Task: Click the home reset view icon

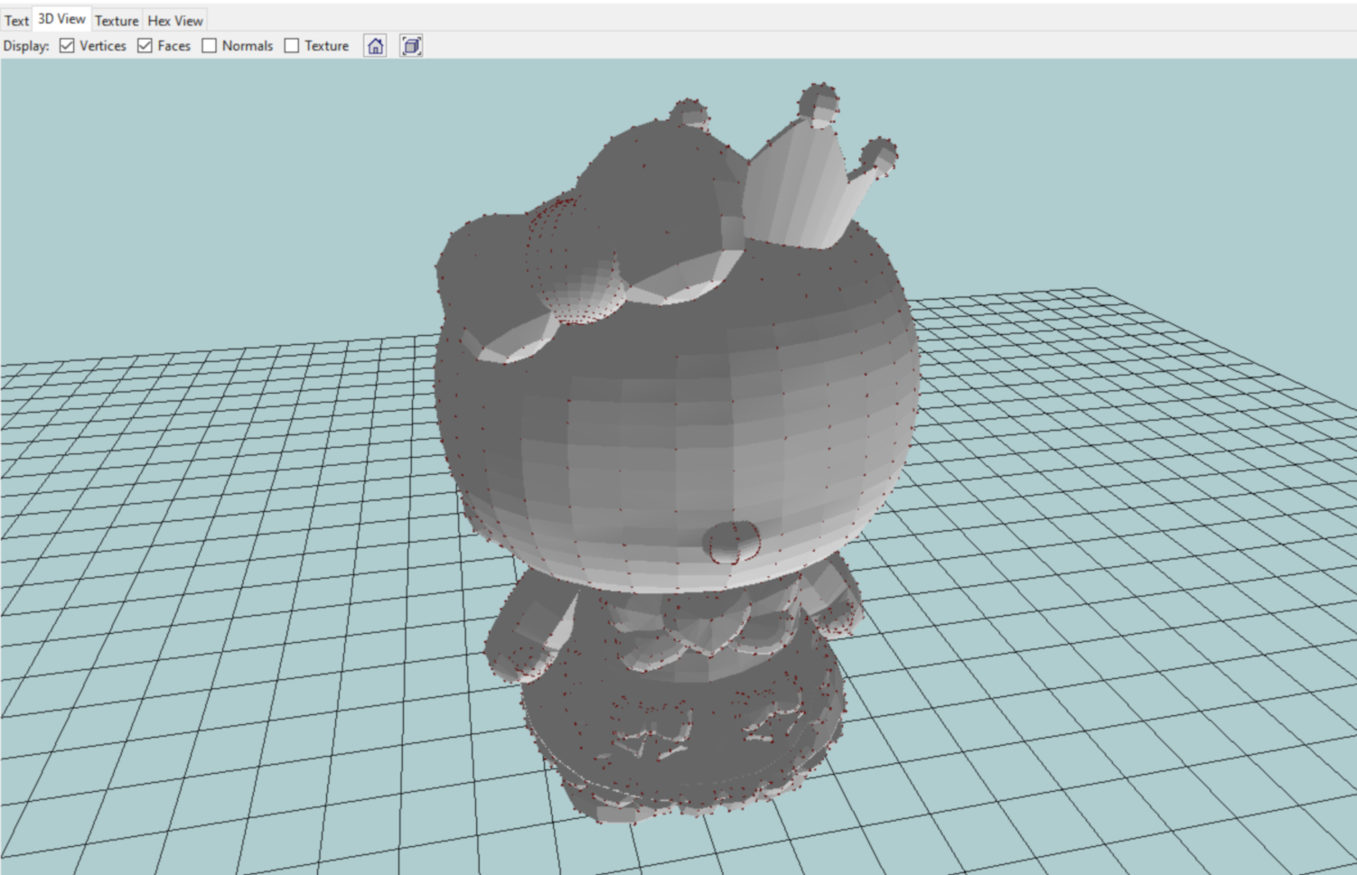Action: 375,45
